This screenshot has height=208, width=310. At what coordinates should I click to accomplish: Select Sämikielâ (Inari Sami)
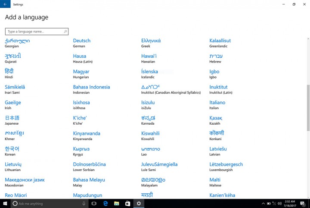(15, 89)
